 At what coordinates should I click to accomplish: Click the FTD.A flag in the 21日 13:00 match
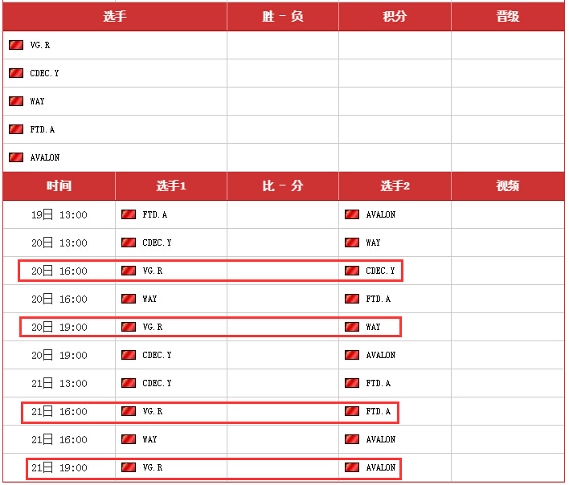click(x=351, y=383)
